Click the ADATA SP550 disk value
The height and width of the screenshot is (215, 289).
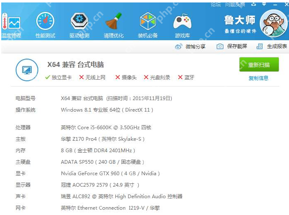click(x=103, y=162)
